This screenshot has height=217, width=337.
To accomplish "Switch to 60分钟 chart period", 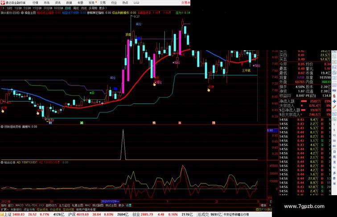I will click(x=58, y=8).
